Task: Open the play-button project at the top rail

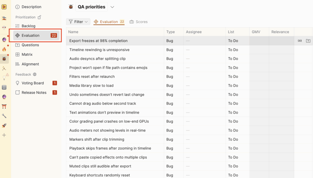Action: [x=4, y=7]
